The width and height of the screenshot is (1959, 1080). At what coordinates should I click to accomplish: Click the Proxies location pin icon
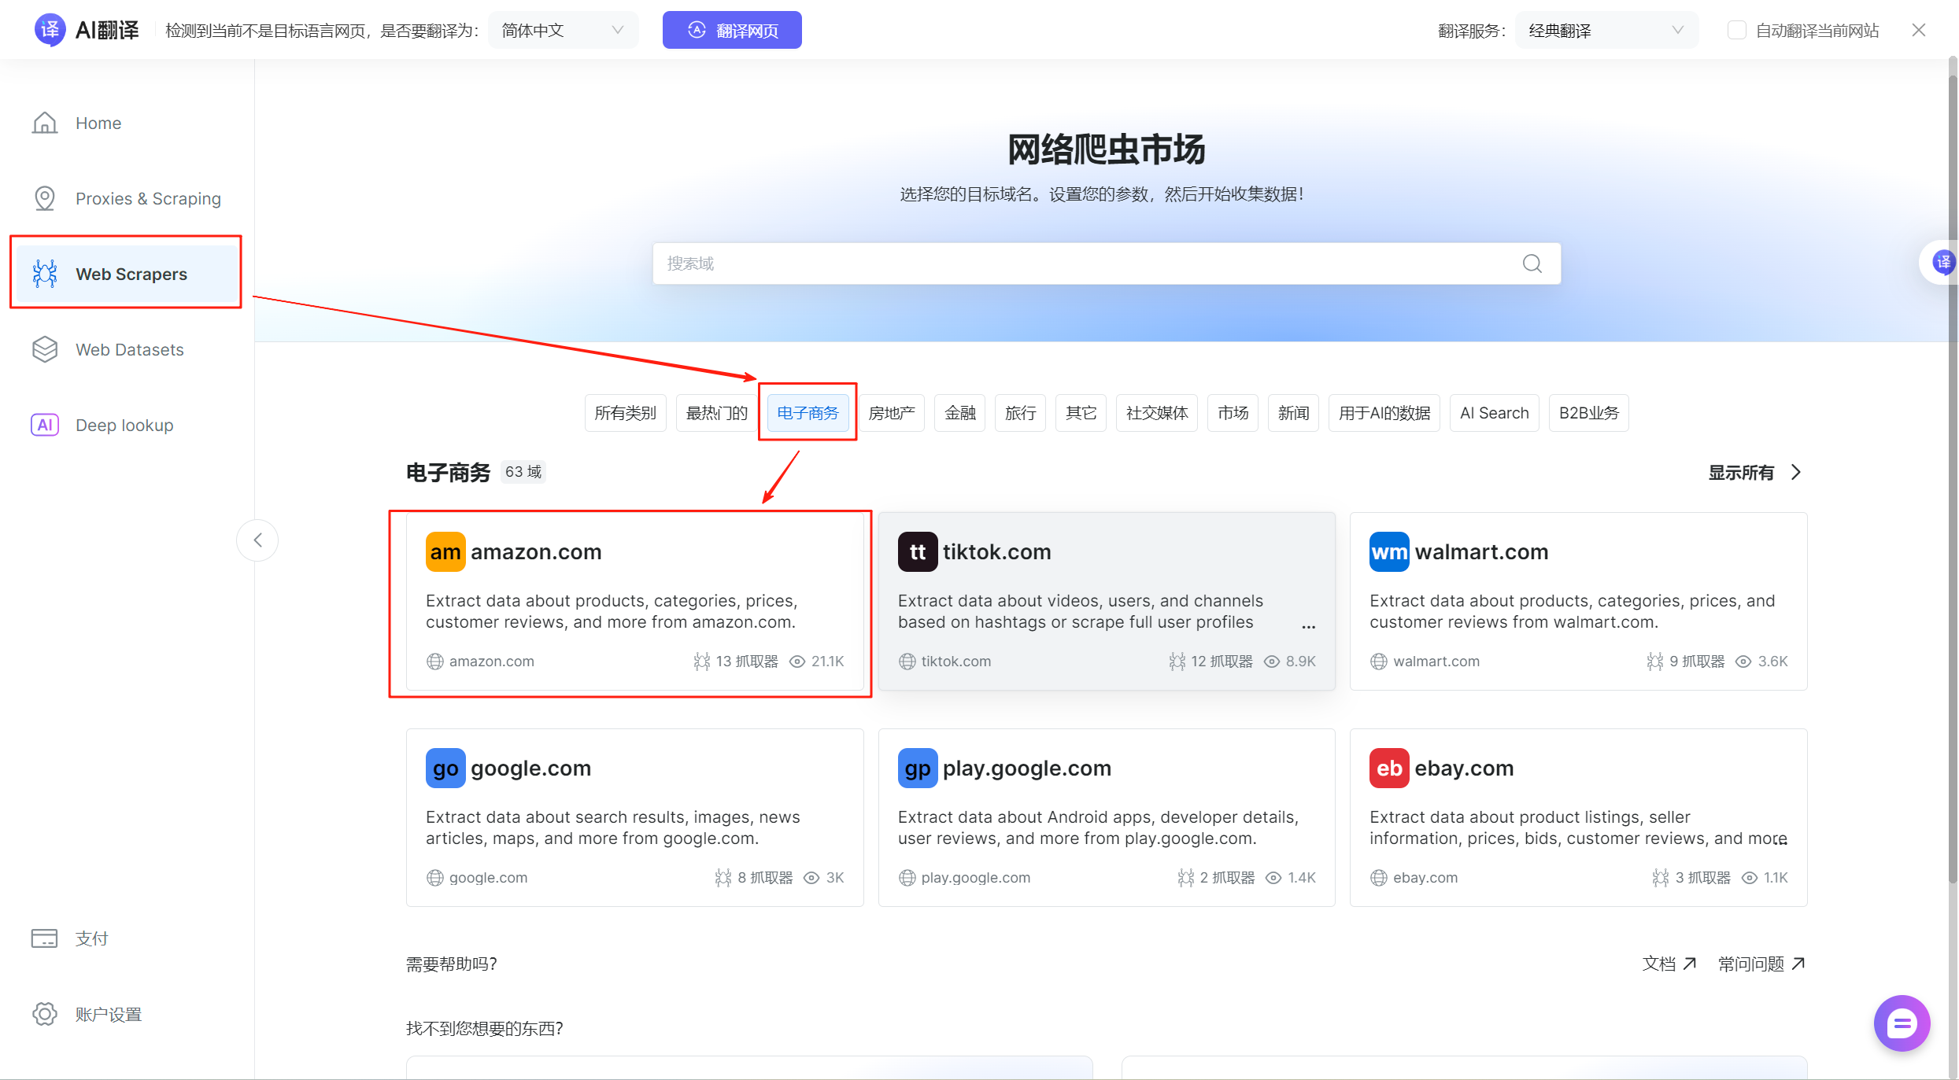(45, 198)
